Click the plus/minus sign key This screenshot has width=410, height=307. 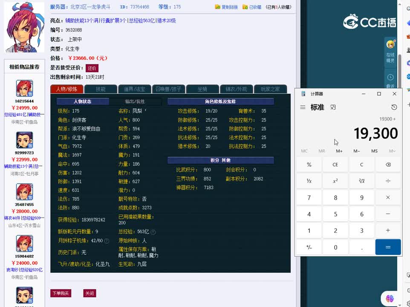309,247
